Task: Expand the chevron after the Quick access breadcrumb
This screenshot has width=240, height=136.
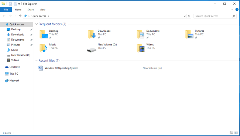Action: 48,16
